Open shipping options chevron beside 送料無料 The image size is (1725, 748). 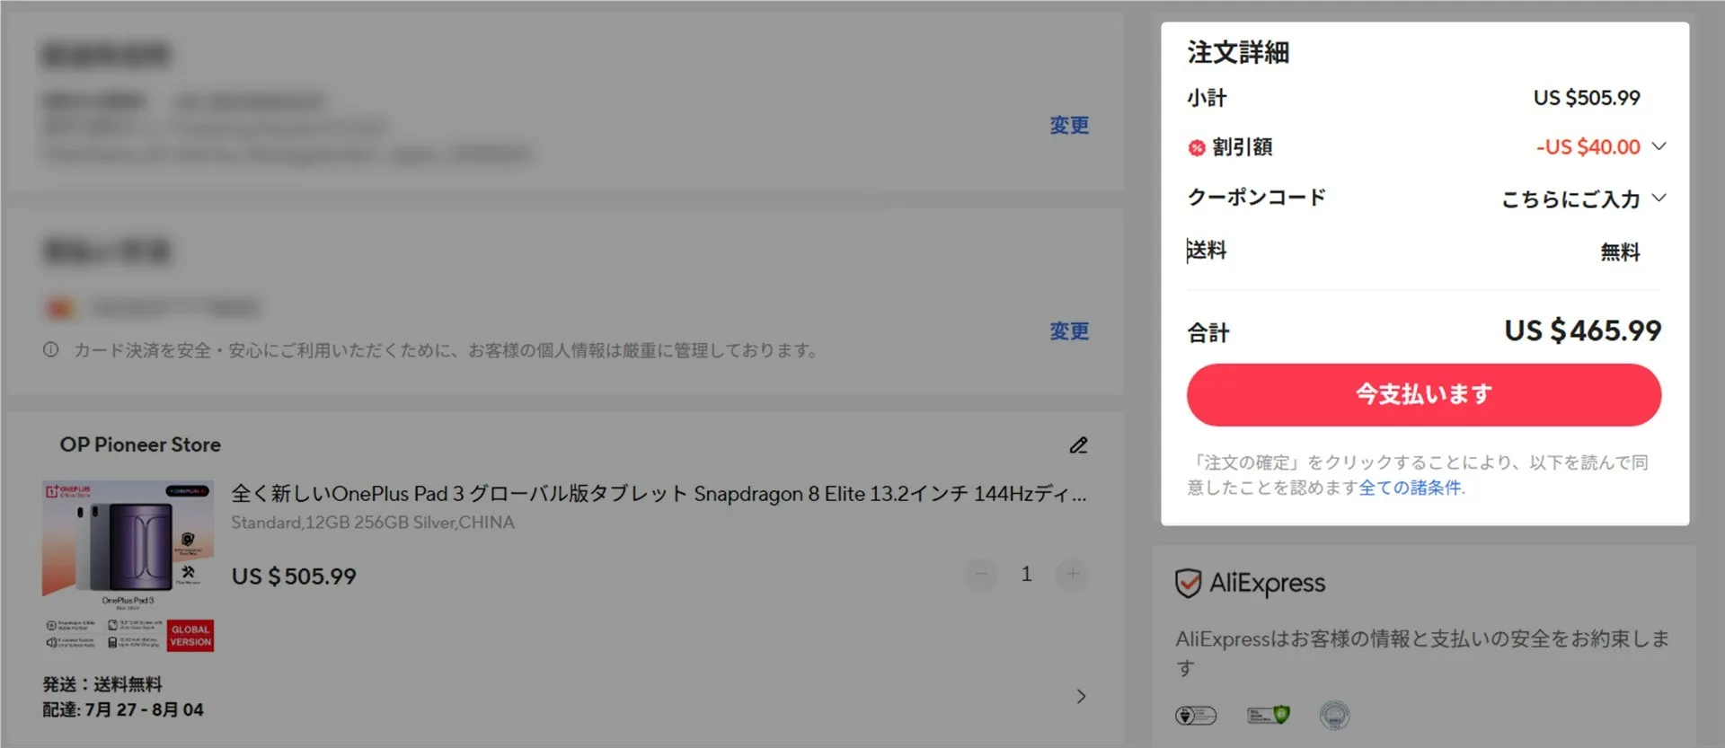coord(1081,697)
